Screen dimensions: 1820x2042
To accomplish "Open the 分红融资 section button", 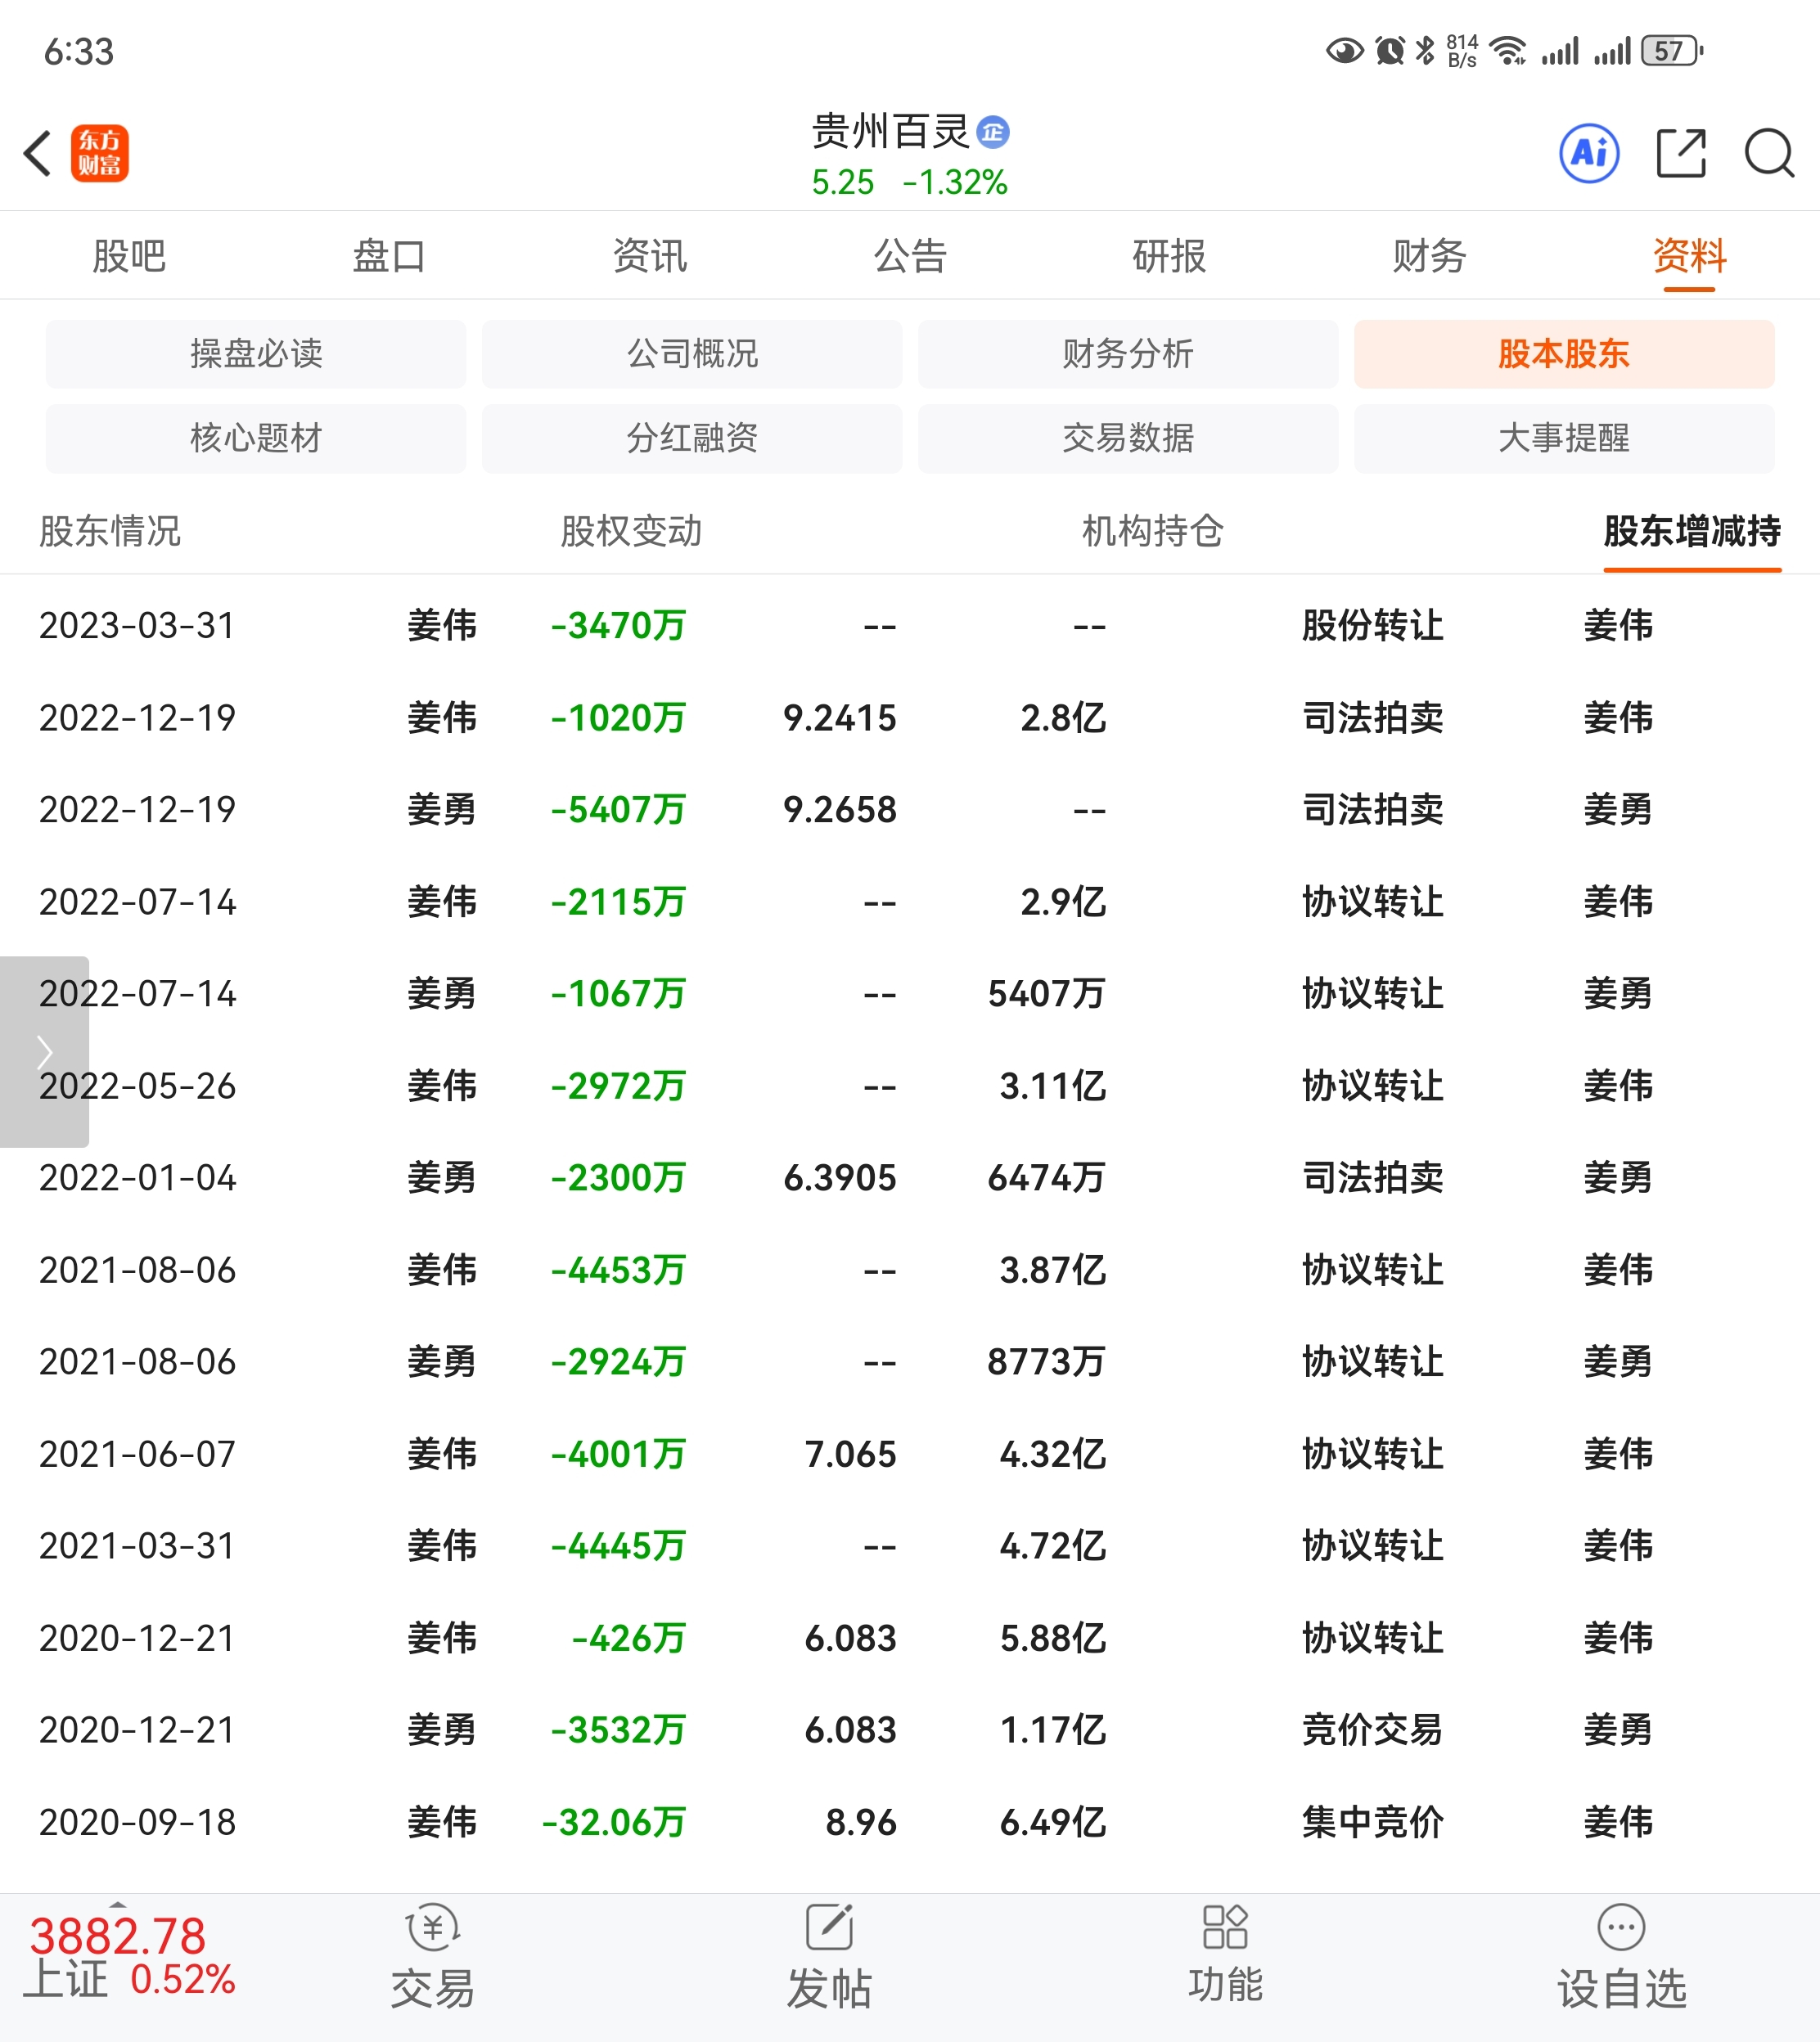I will coord(692,438).
